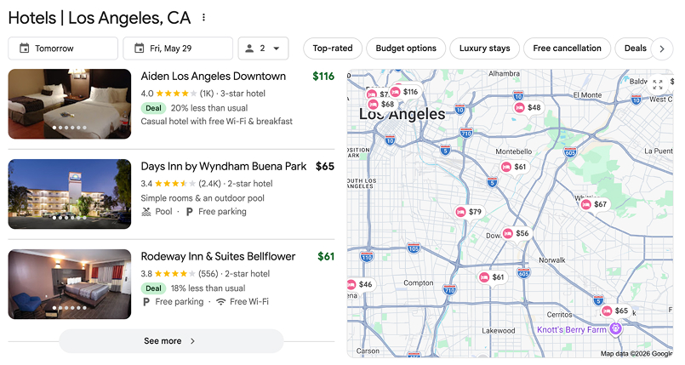Select the $61 hotel pin near Montebello
685x365 pixels.
click(x=515, y=167)
